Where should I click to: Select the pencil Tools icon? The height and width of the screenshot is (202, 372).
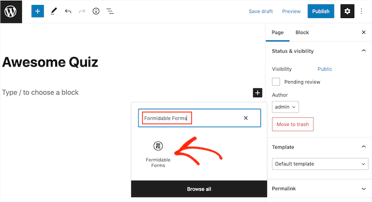click(54, 11)
